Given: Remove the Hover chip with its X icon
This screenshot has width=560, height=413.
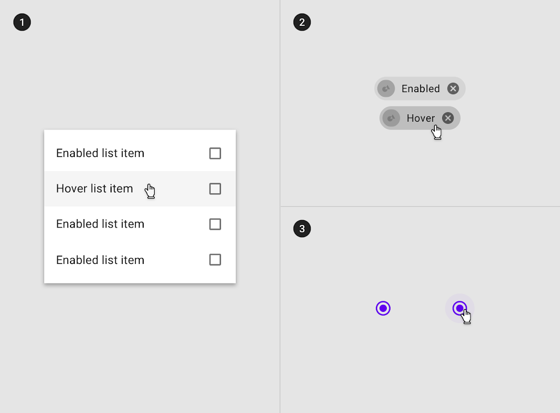Looking at the screenshot, I should tap(448, 118).
